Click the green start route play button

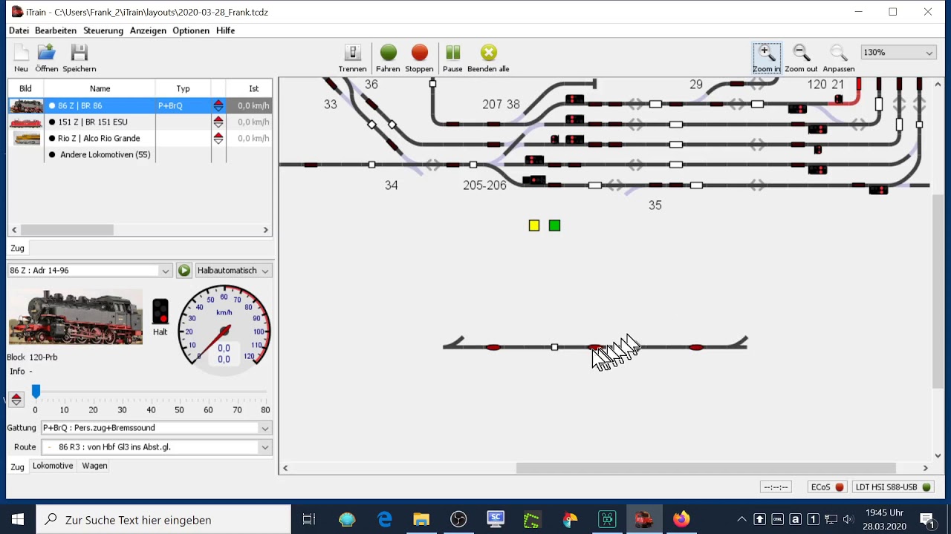184,271
